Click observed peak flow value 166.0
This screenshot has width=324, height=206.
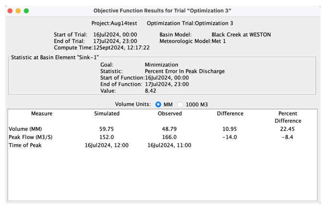click(169, 137)
